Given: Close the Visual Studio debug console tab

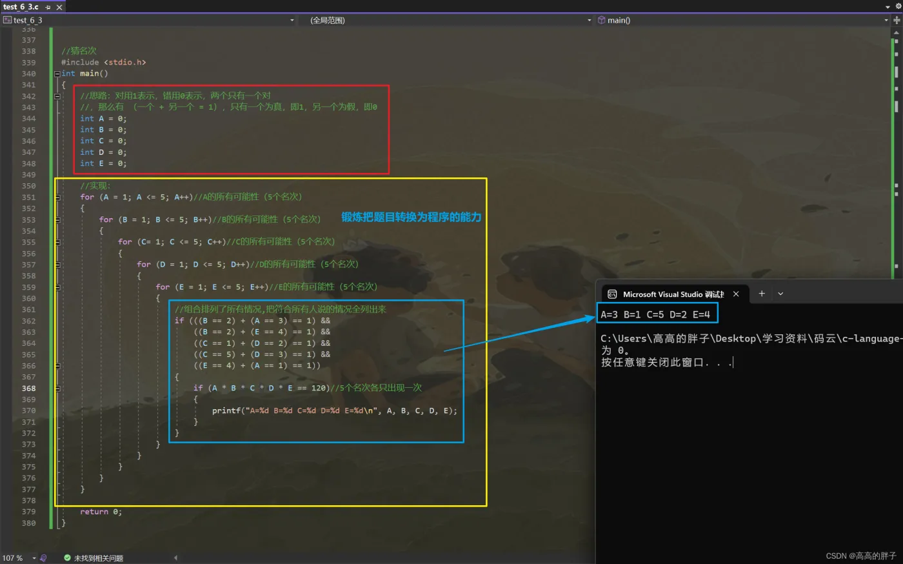Looking at the screenshot, I should [x=736, y=294].
